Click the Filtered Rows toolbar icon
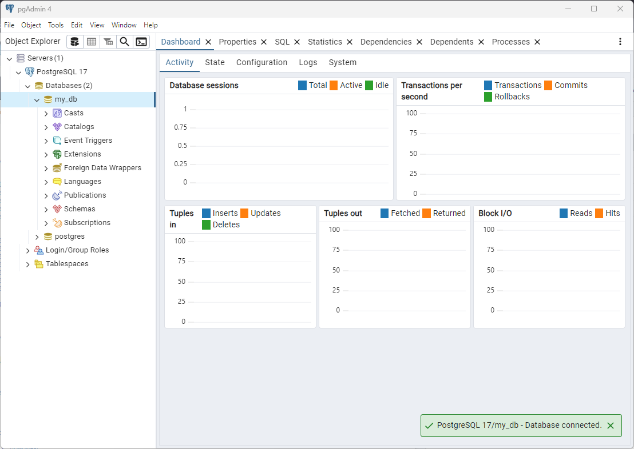634x449 pixels. click(108, 42)
